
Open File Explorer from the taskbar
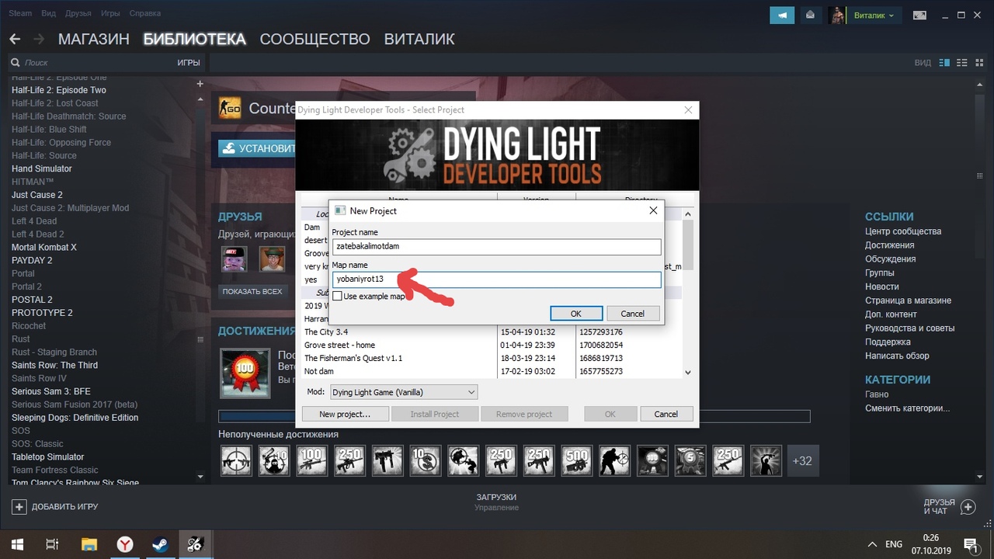pyautogui.click(x=89, y=544)
